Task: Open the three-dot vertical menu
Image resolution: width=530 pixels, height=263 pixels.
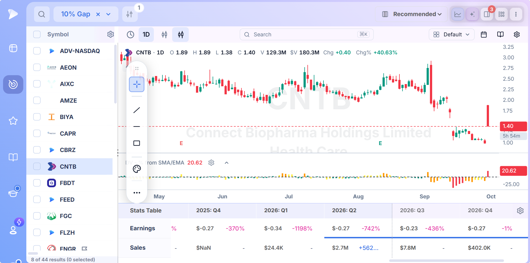Action: tap(516, 14)
